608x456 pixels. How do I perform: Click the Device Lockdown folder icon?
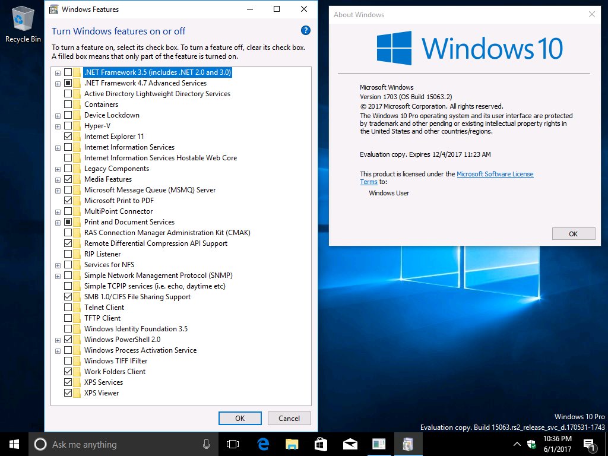[77, 115]
